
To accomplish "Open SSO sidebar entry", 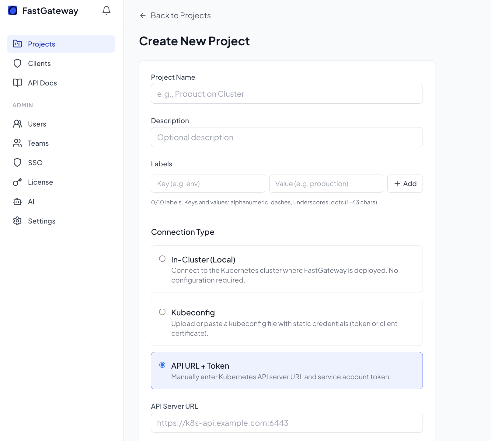I will point(35,163).
